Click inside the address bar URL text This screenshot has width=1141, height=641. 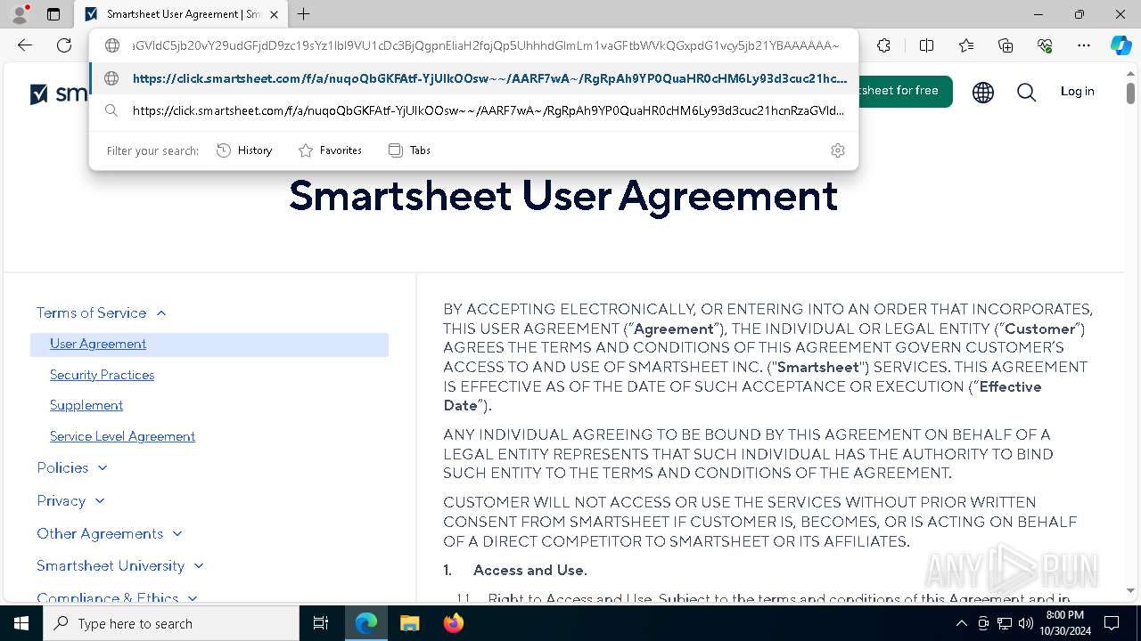(x=486, y=45)
